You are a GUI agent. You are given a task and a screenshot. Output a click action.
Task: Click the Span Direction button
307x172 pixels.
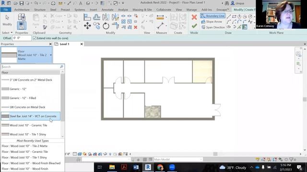(x=213, y=27)
